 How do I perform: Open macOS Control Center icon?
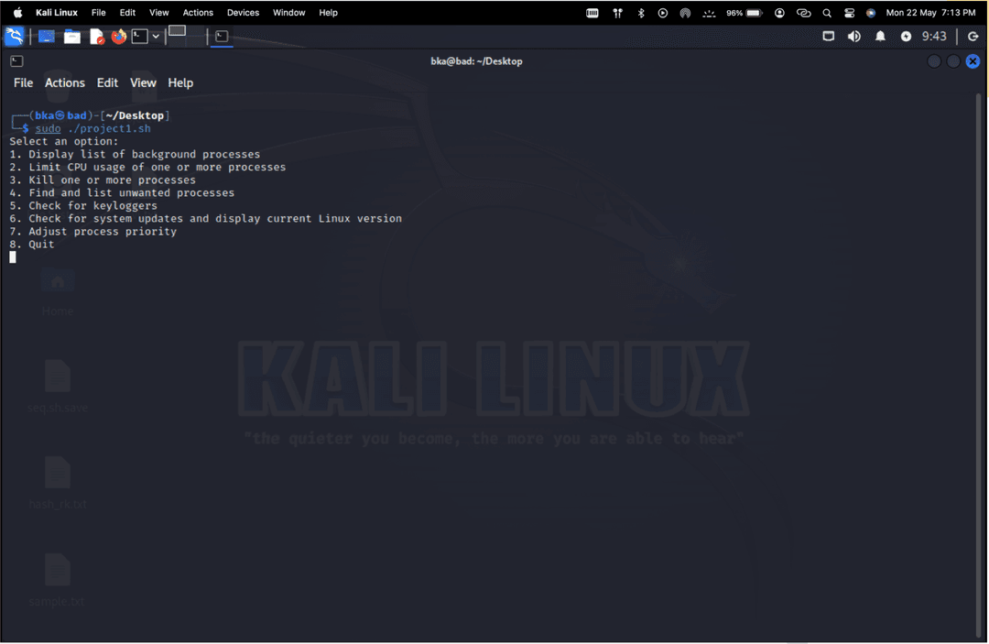coord(849,13)
